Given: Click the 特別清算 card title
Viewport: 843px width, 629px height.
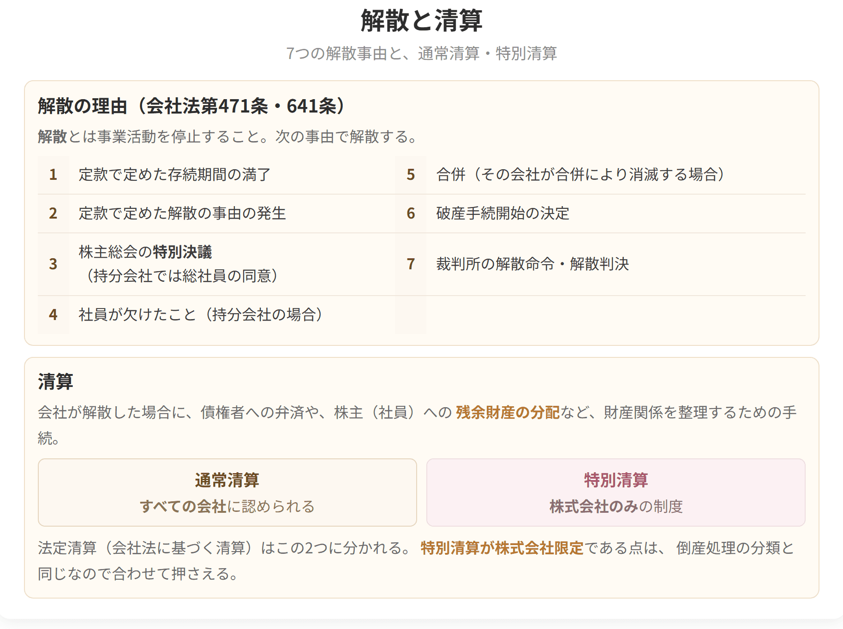Looking at the screenshot, I should point(616,481).
